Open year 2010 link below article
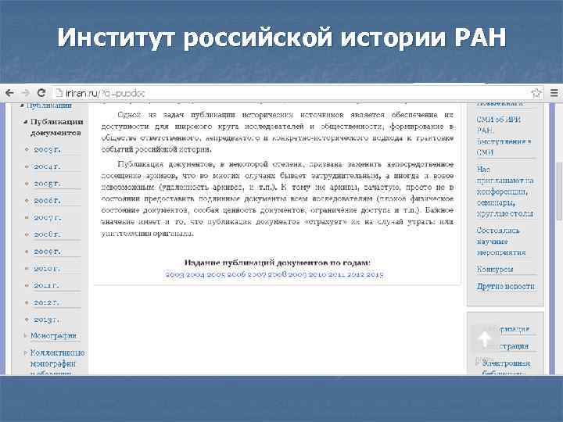Screen dimensions: 563x422 tap(317, 274)
